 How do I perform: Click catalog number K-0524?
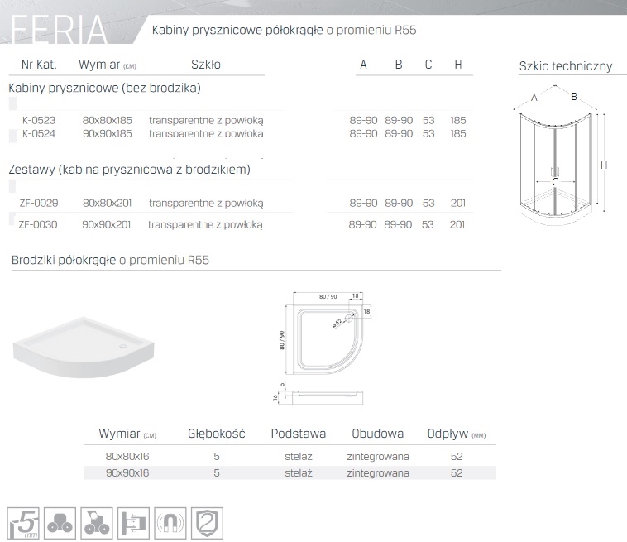click(x=39, y=133)
